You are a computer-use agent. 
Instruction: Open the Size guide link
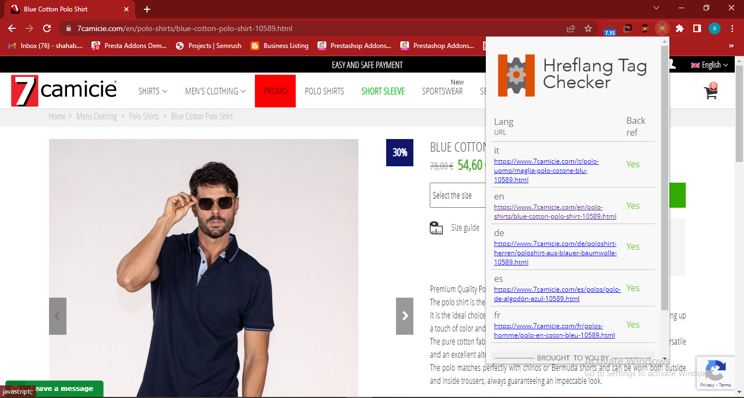[465, 227]
